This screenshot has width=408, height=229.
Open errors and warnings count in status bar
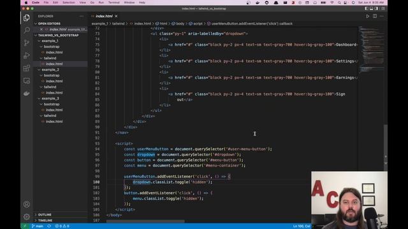[62, 226]
